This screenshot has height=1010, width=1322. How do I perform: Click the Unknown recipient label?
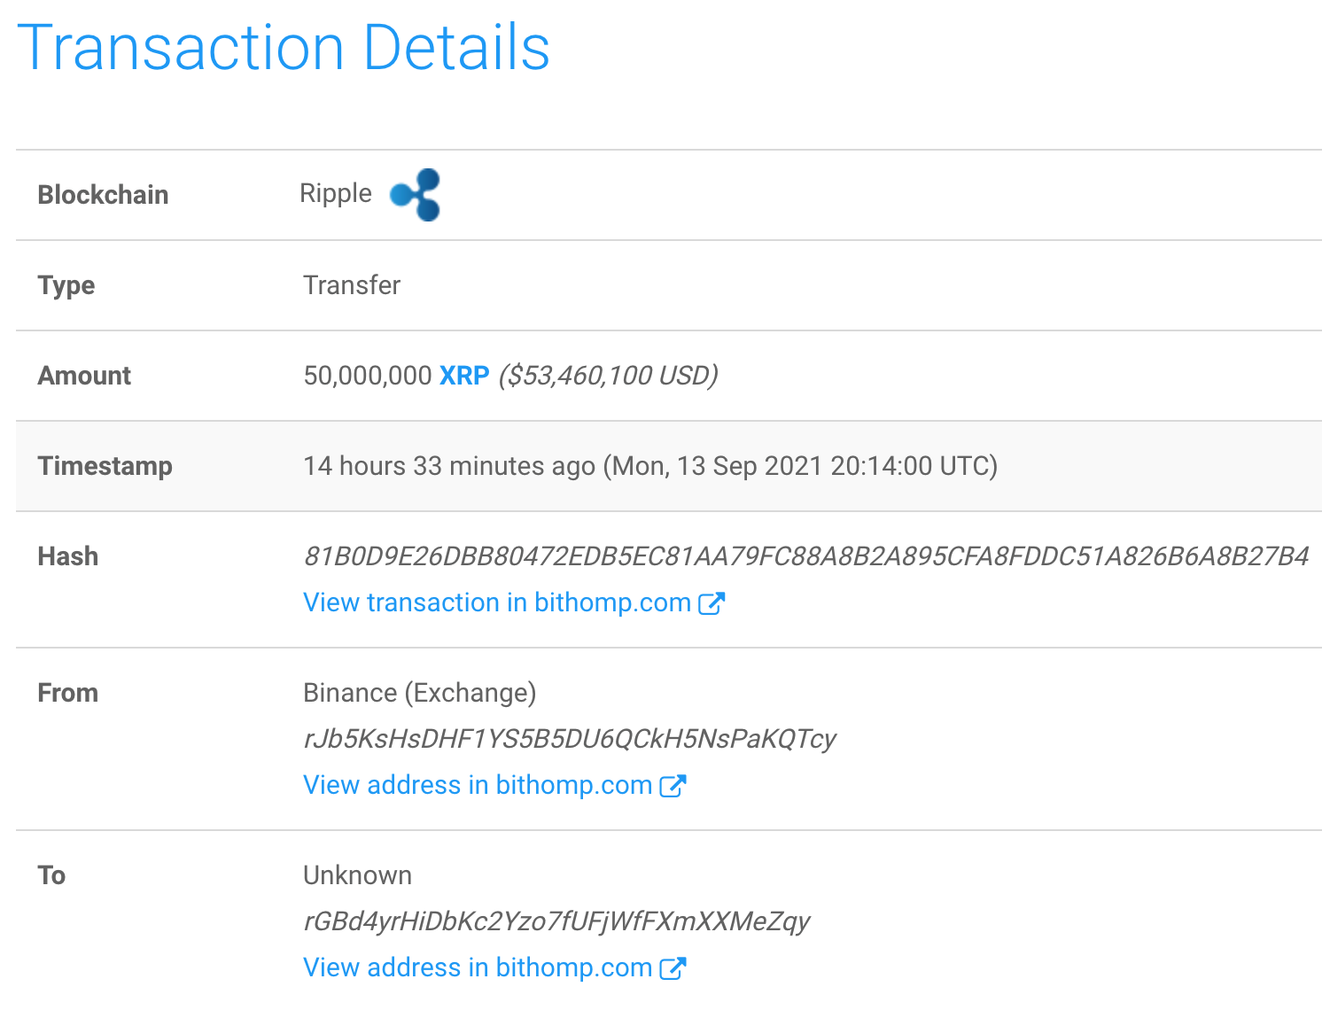click(x=357, y=875)
